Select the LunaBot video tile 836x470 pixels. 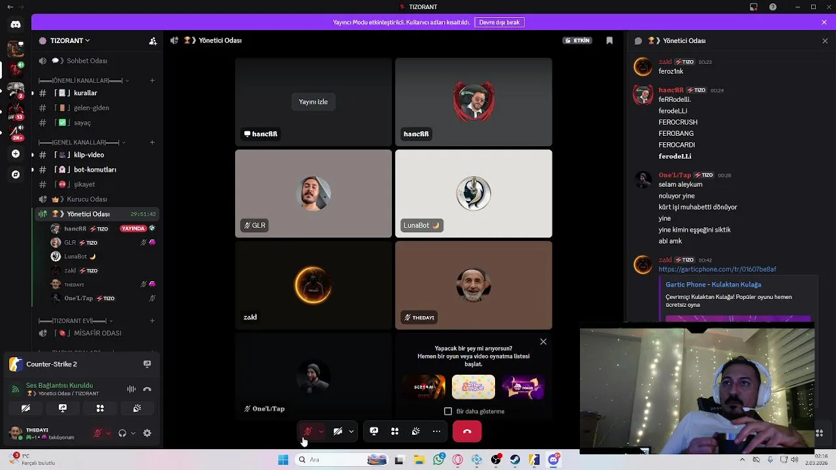tap(474, 194)
